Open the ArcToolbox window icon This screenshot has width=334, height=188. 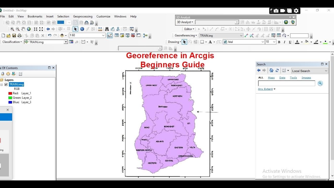point(133,36)
